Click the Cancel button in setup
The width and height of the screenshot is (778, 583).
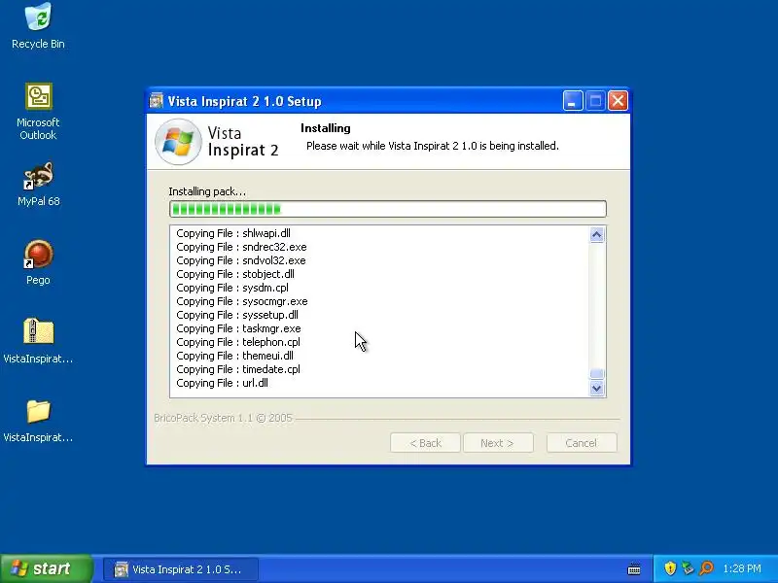click(582, 443)
